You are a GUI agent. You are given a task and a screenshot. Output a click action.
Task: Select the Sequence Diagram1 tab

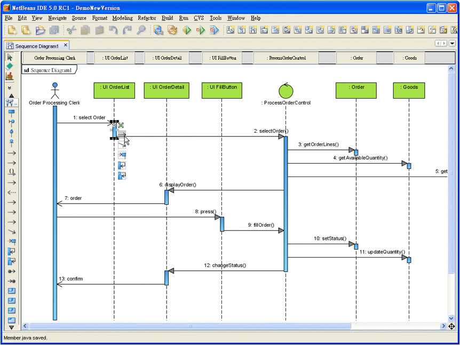point(37,46)
